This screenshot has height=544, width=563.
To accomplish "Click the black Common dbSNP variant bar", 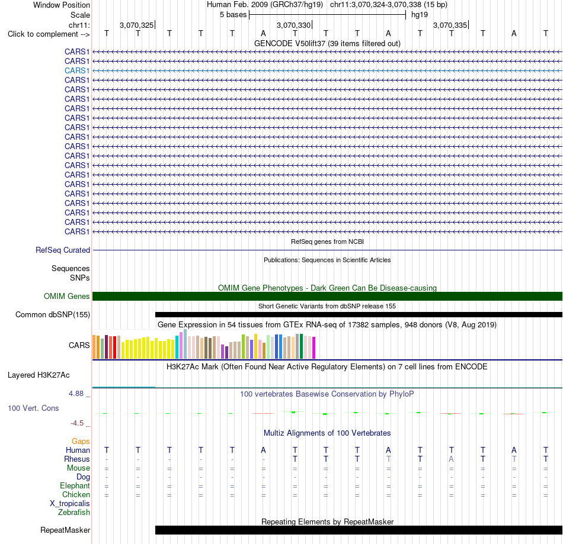I will coord(359,314).
